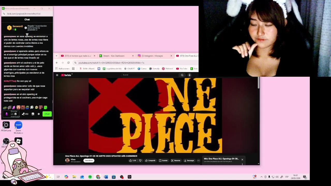The image size is (331, 186).
Task: Close the Instagram Mensajes tab
Action: 171,56
